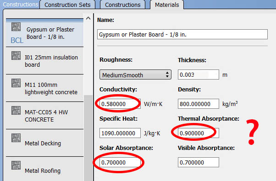Viewport: 276px width, 181px height.
Task: Select M11 100mm lightweight concrete item
Action: coord(45,88)
